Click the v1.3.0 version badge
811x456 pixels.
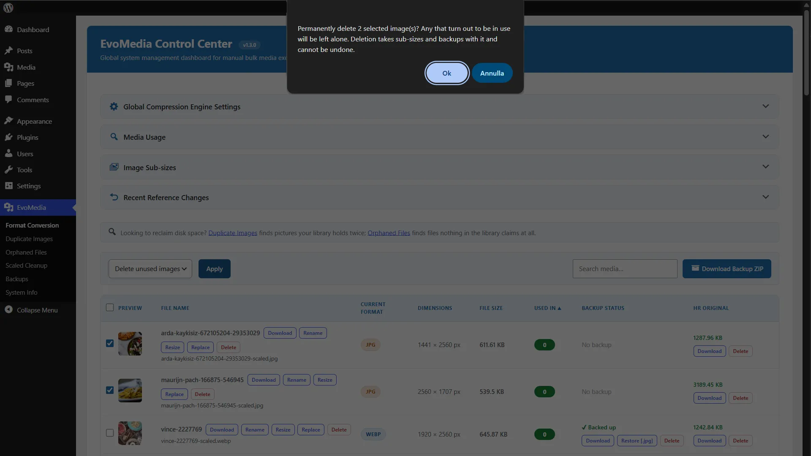click(250, 45)
